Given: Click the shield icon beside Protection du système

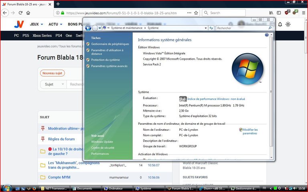Looking at the screenshot, I should 88,60.
